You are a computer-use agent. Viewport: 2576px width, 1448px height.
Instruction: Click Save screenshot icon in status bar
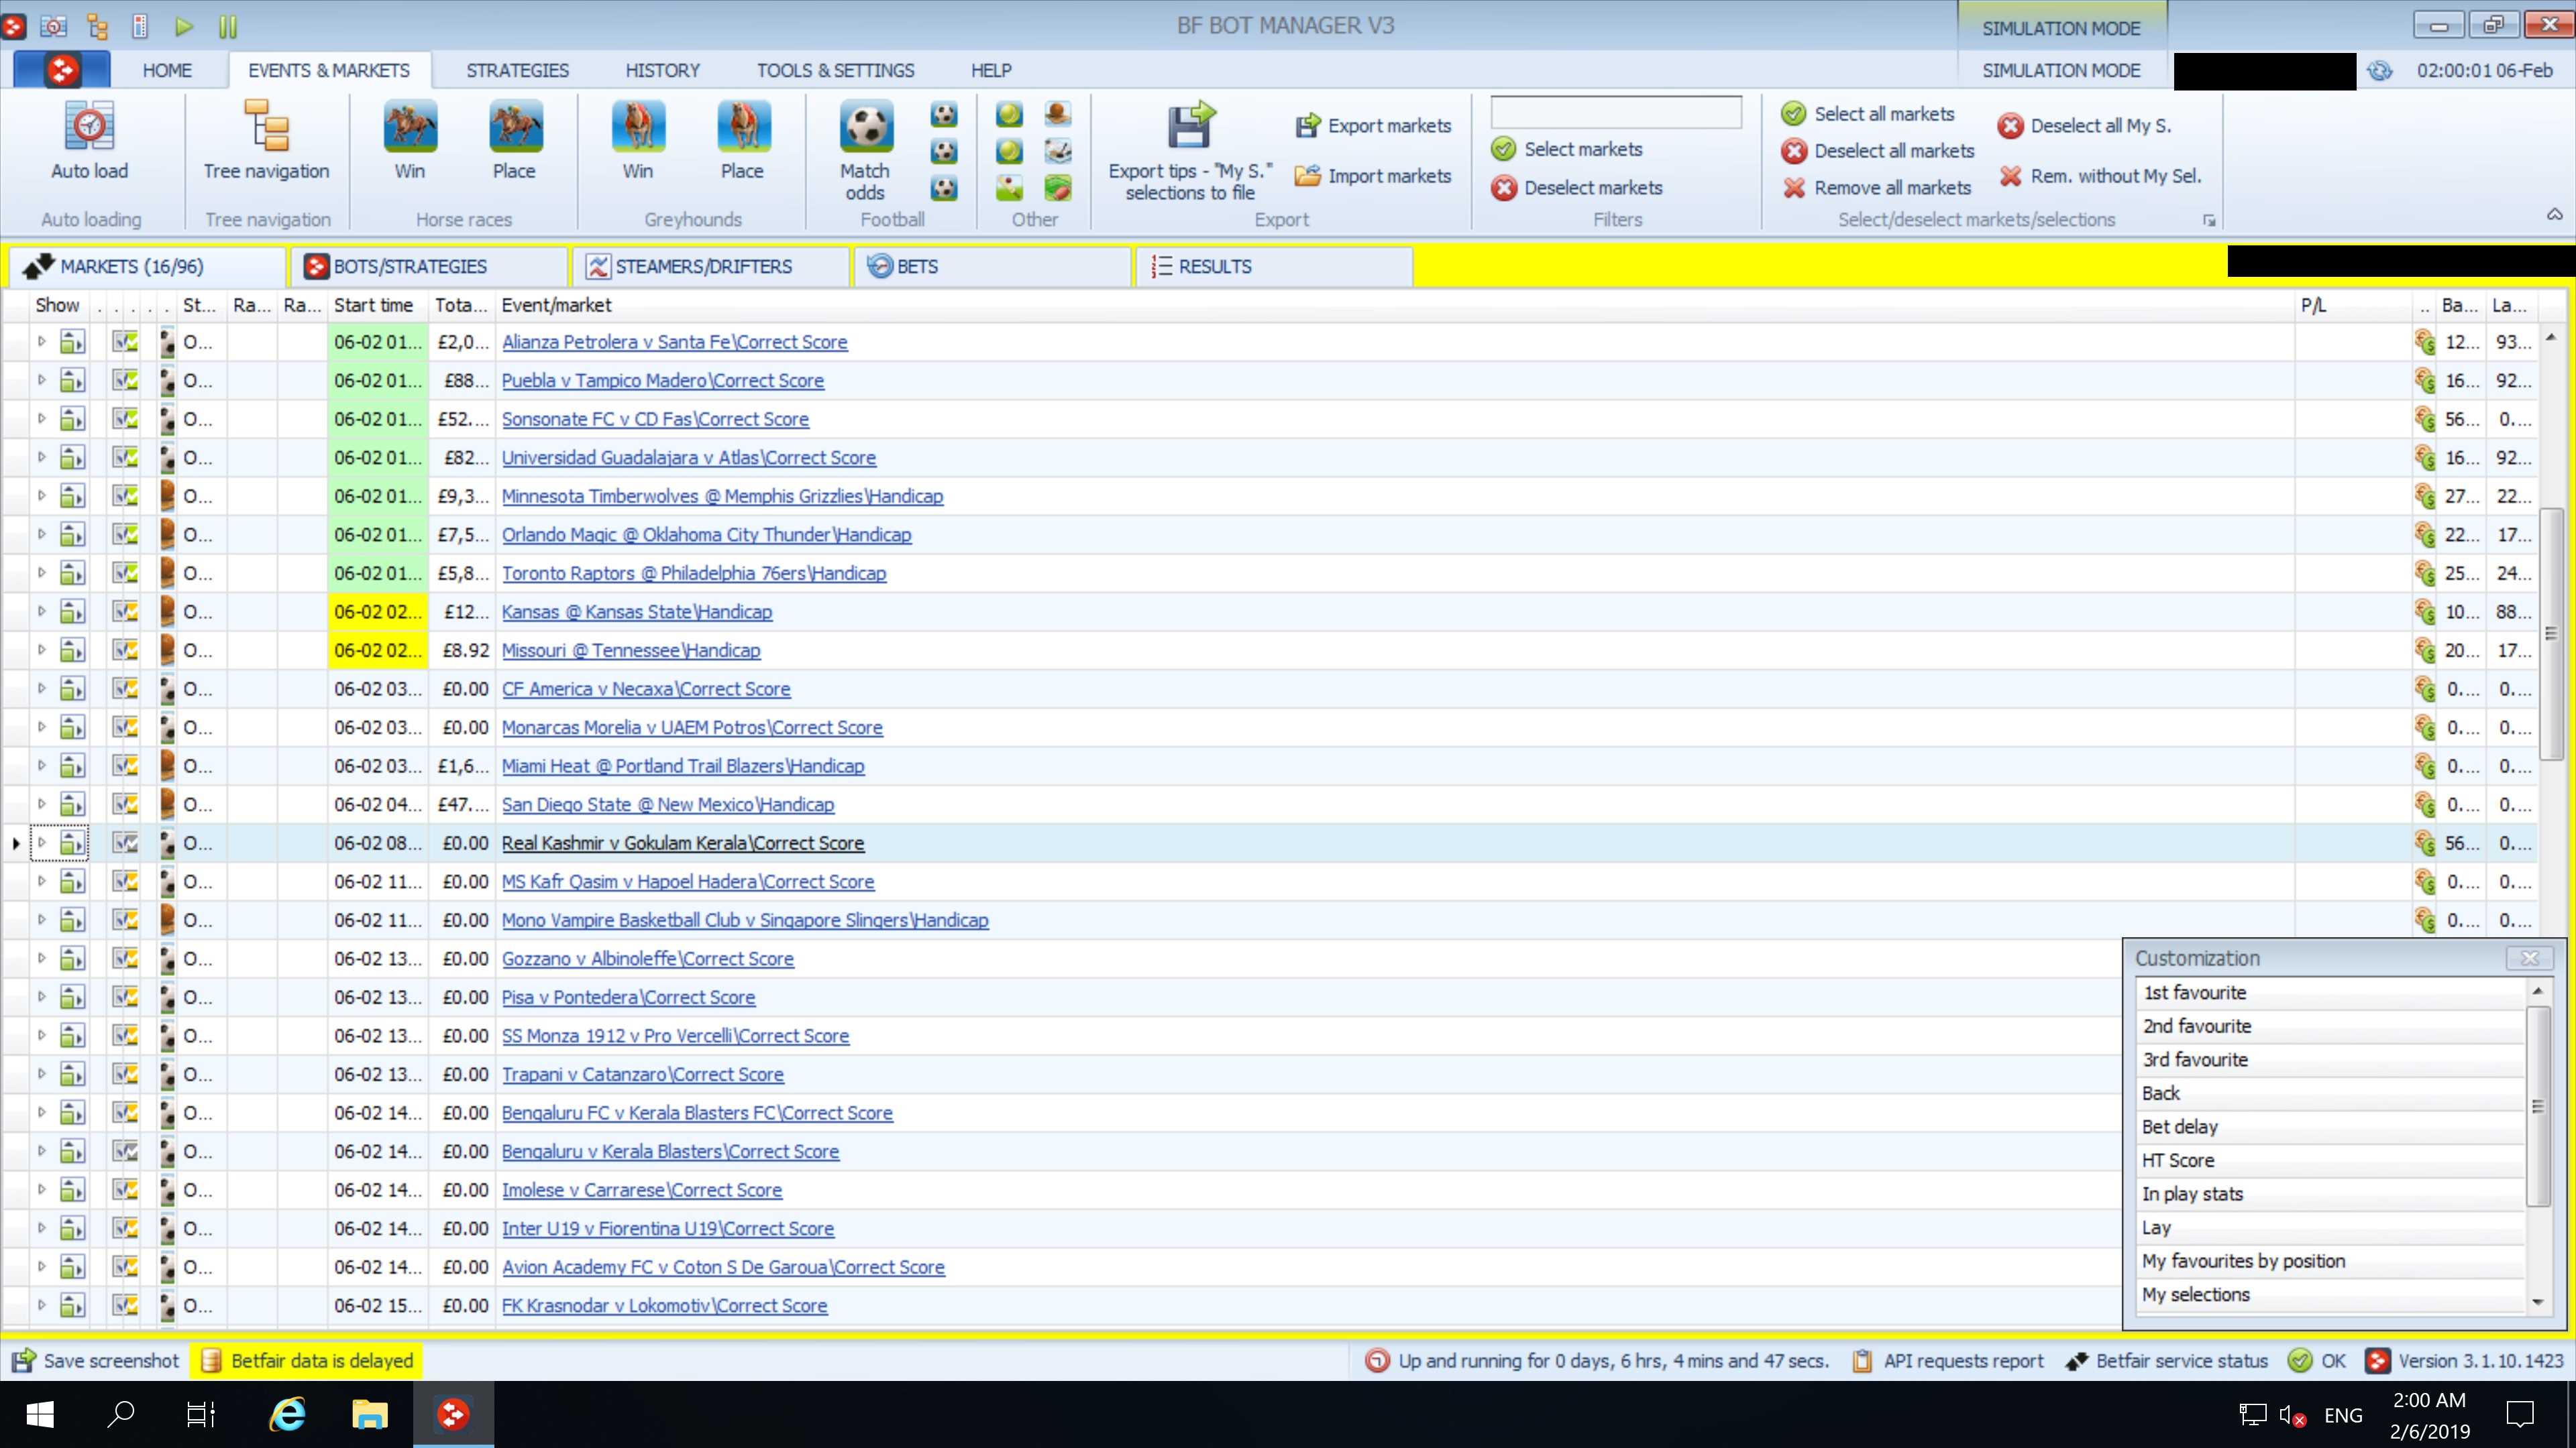(x=22, y=1360)
